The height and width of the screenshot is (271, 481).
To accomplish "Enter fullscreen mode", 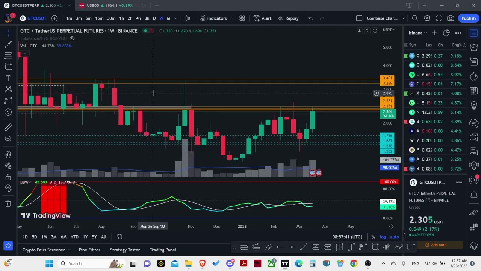I will (x=439, y=18).
